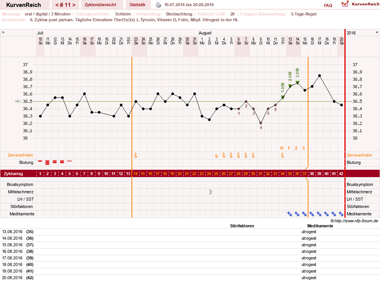Click the 5-Tage-Regel value

pos(304,14)
